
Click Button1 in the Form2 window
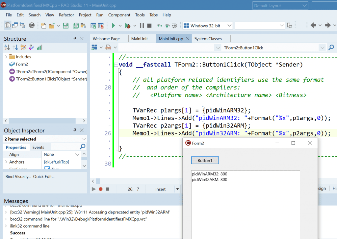(205, 160)
